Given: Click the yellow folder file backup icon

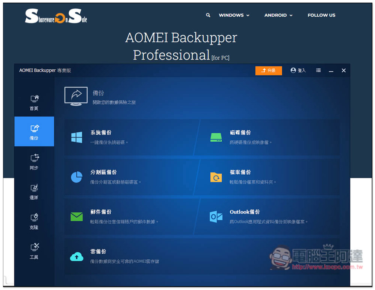Looking at the screenshot, I should pos(216,177).
